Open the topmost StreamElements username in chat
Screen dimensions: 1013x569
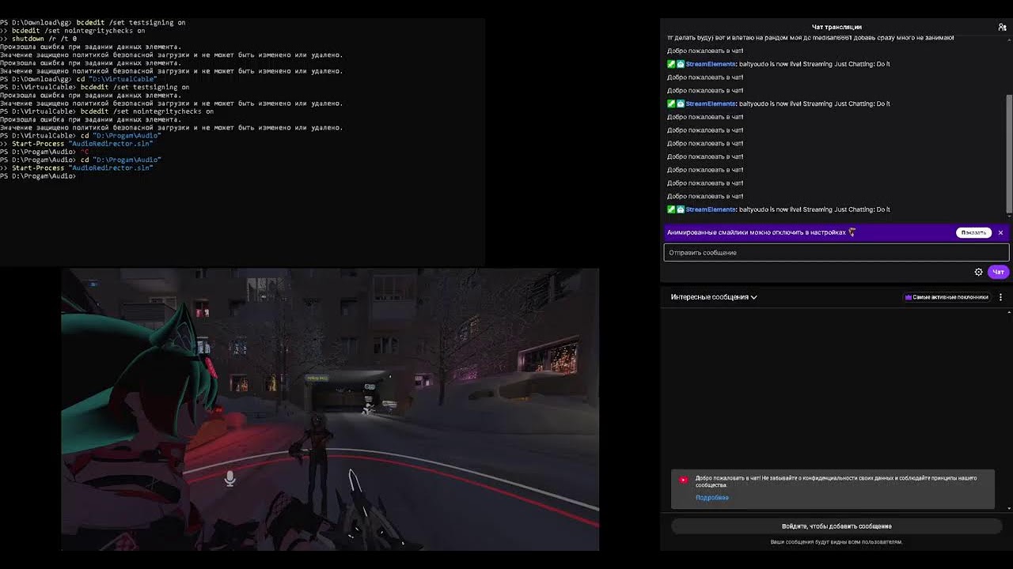coord(711,64)
